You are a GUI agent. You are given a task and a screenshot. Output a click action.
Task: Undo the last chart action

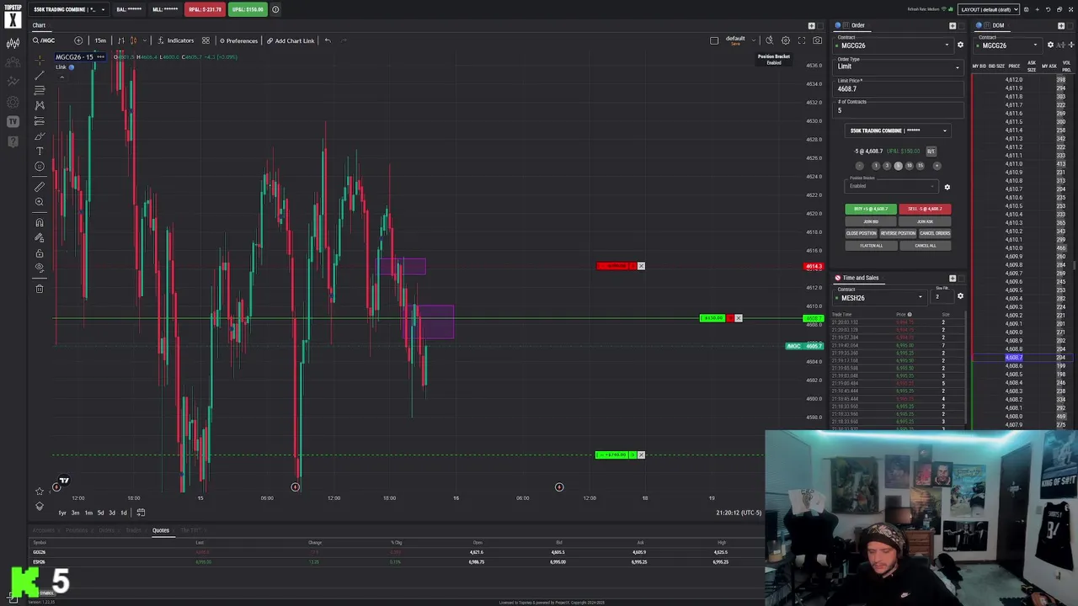click(328, 40)
